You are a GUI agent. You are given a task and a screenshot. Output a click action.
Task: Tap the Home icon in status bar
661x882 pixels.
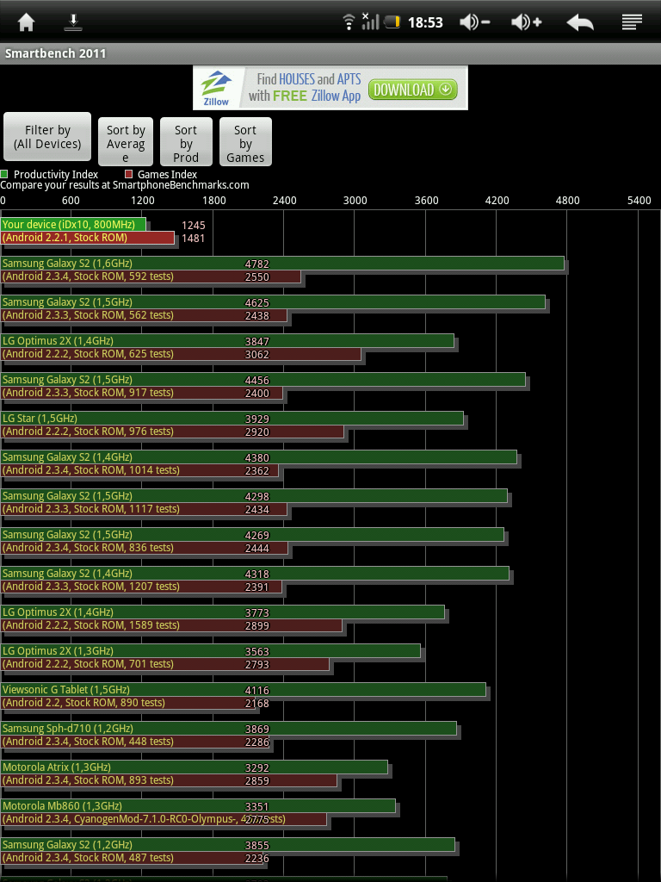(27, 22)
